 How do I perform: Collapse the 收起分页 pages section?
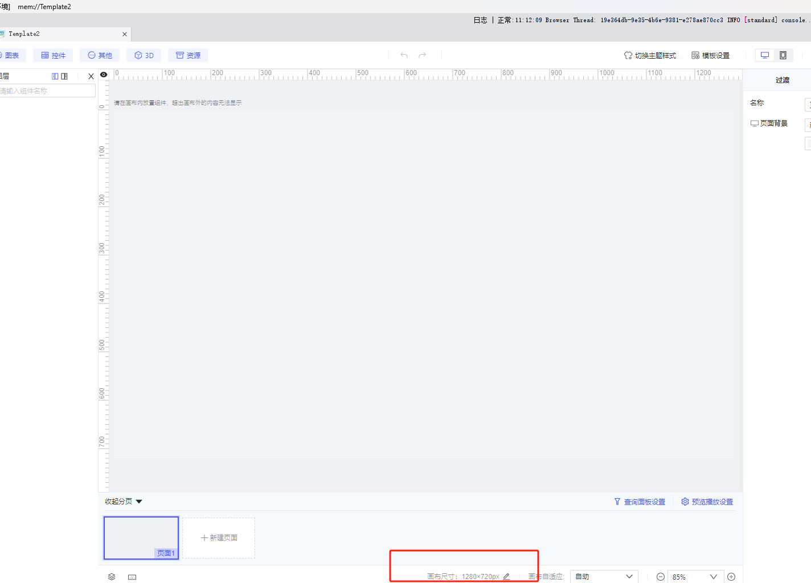[x=123, y=502]
